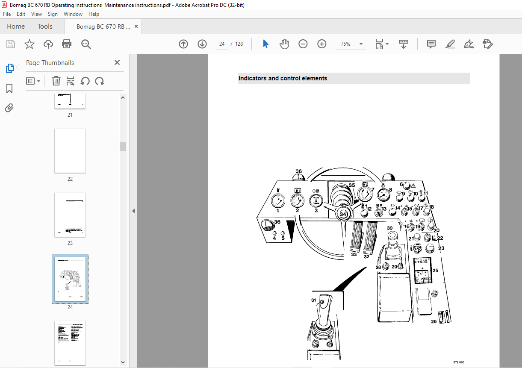Upload file to cloud icon
This screenshot has width=522, height=368.
(x=48, y=44)
